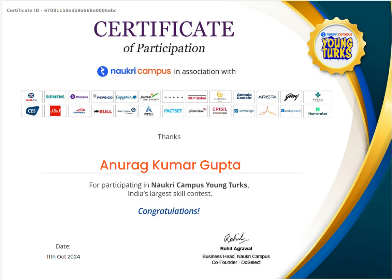Screen dimensions: 392x280
Task: Click the Kotak Life logo
Action: tap(31, 97)
